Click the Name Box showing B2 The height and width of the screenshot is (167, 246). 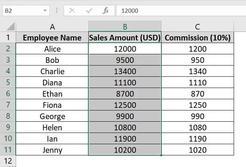[x=26, y=10]
